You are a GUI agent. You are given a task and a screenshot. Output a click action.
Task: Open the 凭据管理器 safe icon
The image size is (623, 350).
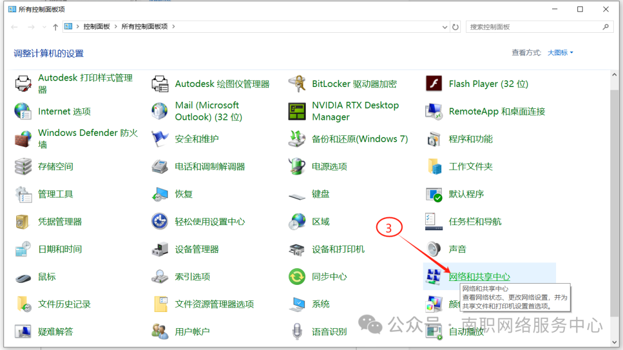[x=23, y=222]
